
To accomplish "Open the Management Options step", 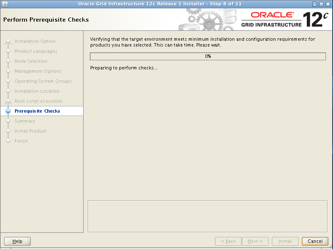I will click(x=38, y=71).
